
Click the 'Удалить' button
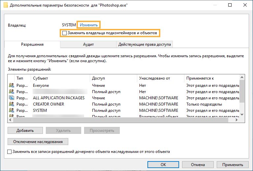click(63, 130)
